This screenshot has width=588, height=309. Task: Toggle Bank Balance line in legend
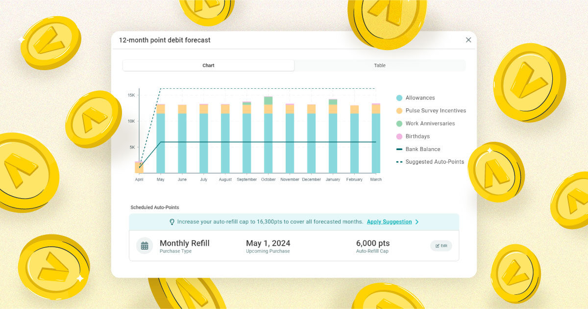pyautogui.click(x=422, y=149)
